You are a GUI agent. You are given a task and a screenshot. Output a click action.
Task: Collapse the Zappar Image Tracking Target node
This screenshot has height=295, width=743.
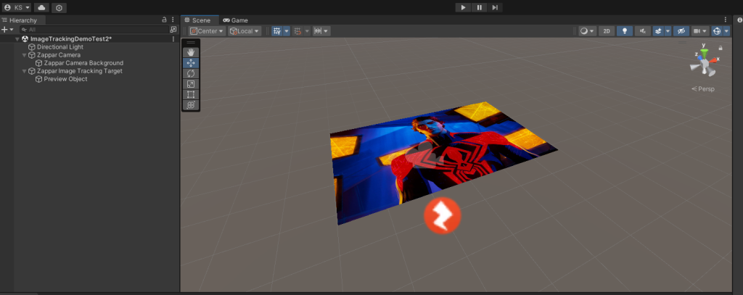[25, 71]
